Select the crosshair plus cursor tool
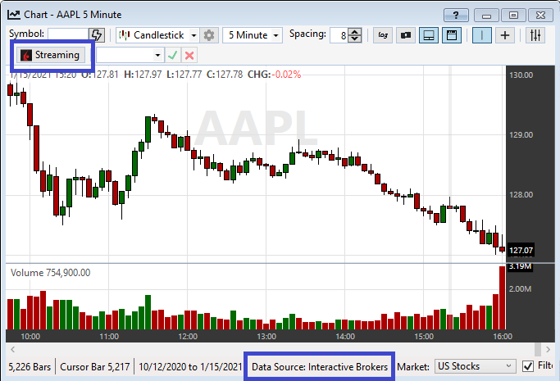The width and height of the screenshot is (560, 381). pos(504,35)
